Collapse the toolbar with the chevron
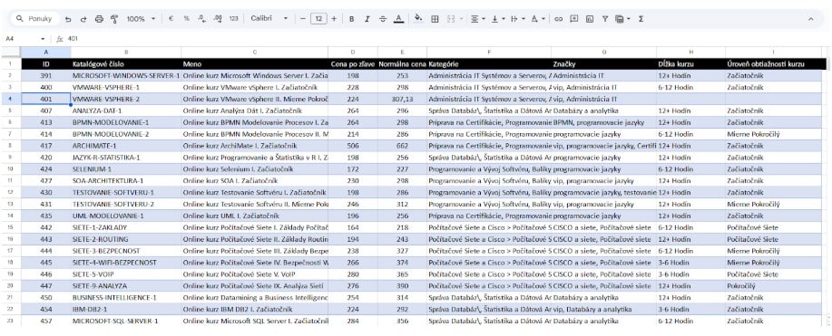832x336 pixels. [x=810, y=18]
